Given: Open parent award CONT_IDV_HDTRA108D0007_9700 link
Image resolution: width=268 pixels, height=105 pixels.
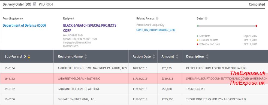Looking at the screenshot, I should coord(156,30).
